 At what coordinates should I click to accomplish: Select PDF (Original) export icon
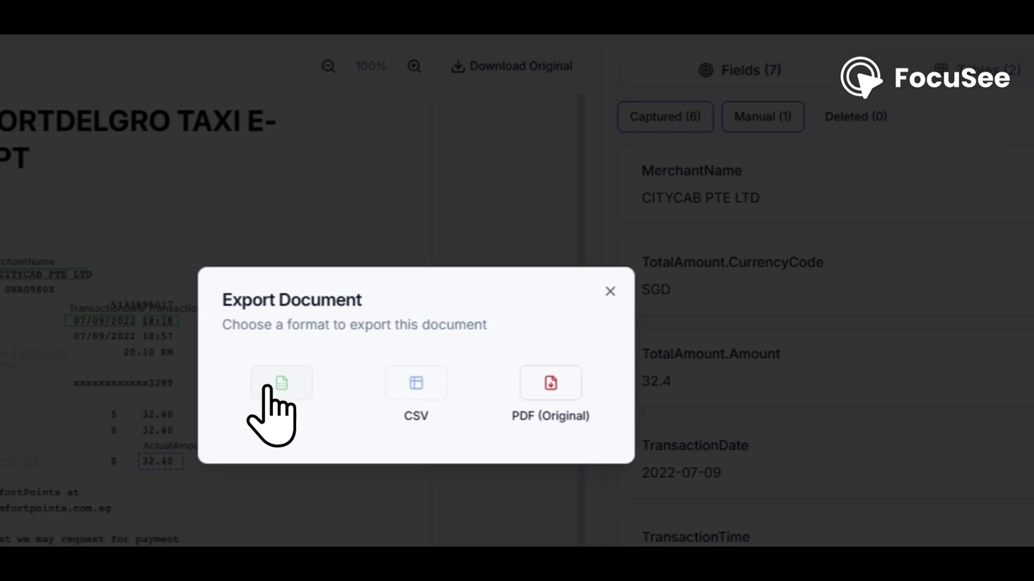[x=550, y=382]
